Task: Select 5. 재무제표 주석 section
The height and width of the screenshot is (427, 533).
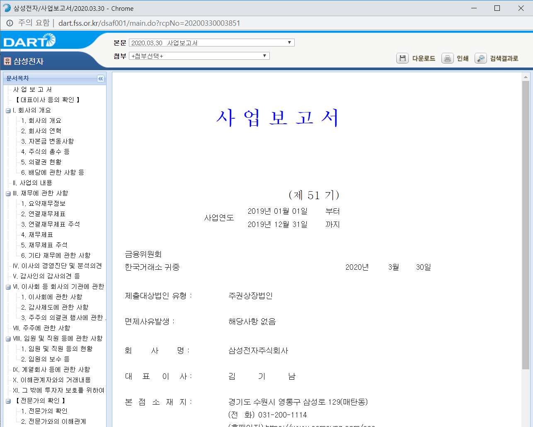Action: pos(44,245)
